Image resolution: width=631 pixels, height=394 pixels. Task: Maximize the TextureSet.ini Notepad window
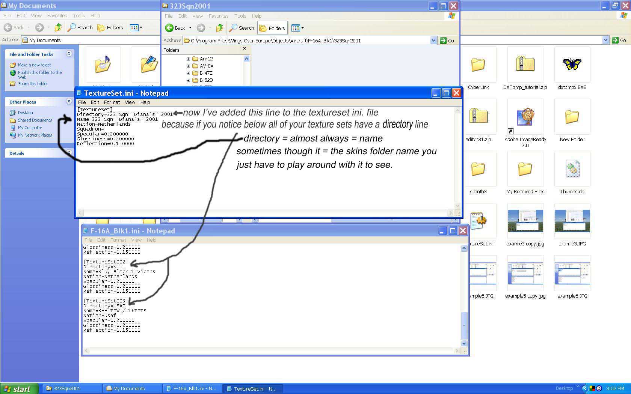click(446, 93)
